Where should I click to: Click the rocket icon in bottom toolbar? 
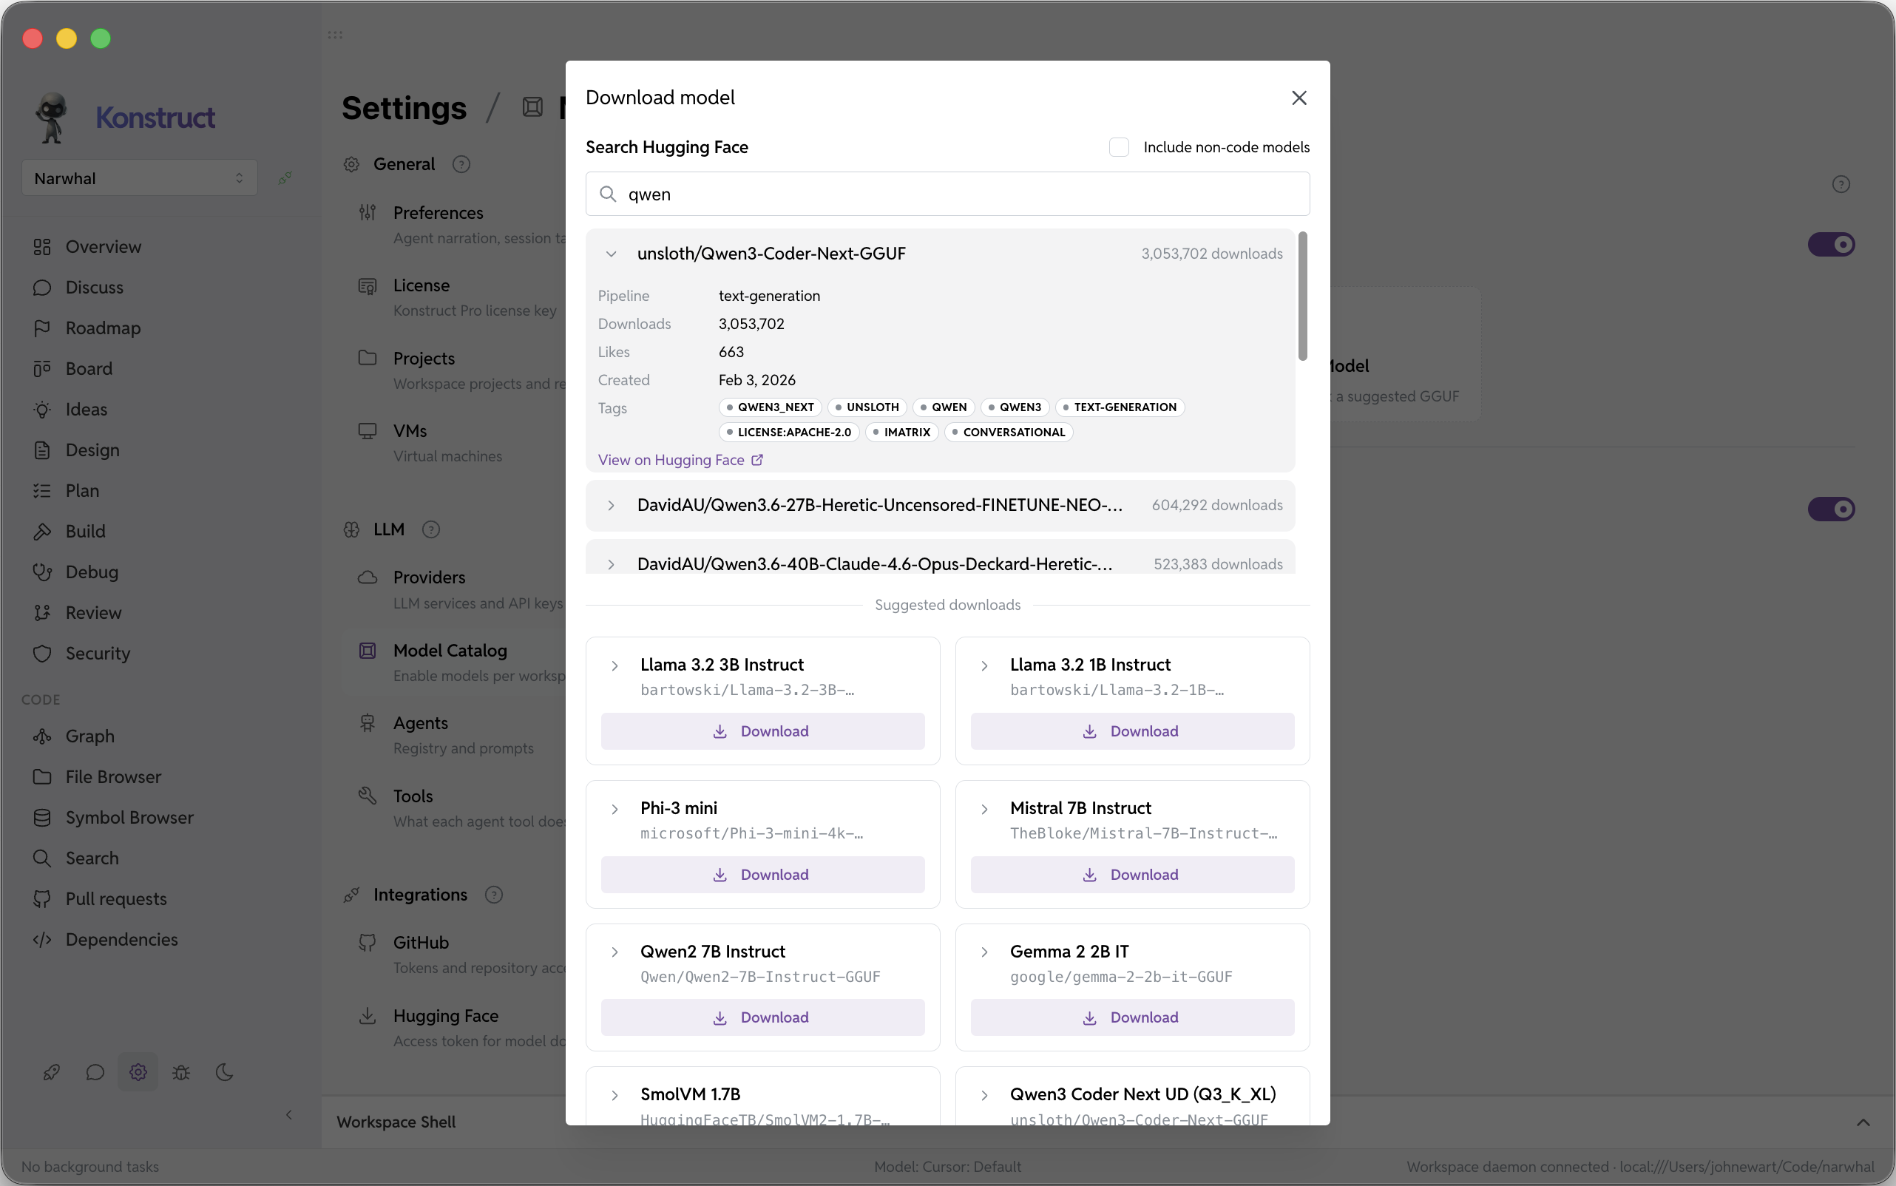52,1073
